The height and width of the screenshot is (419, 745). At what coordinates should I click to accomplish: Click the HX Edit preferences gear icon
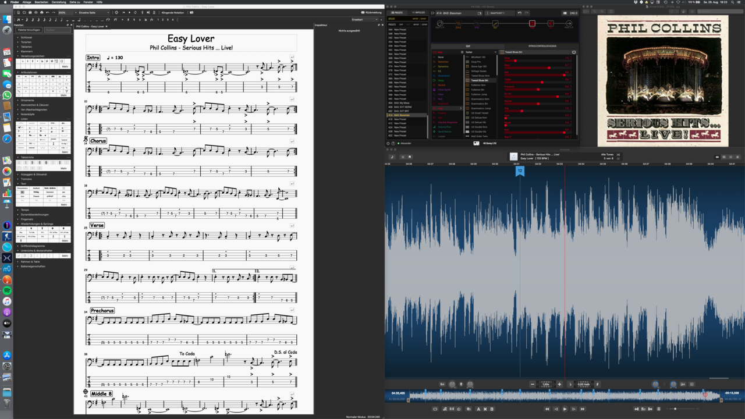(x=388, y=143)
